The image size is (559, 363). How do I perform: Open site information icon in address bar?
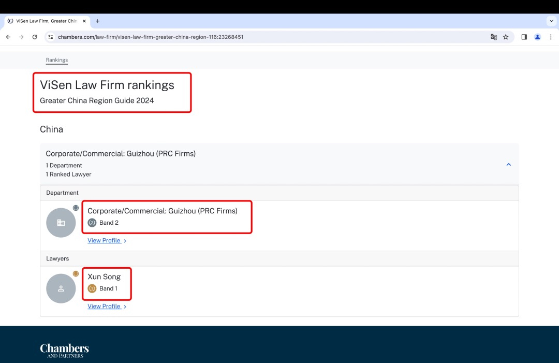coord(51,37)
